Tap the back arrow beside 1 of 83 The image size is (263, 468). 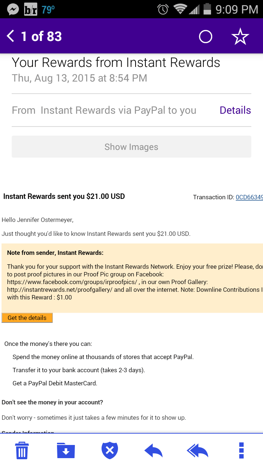(11, 36)
